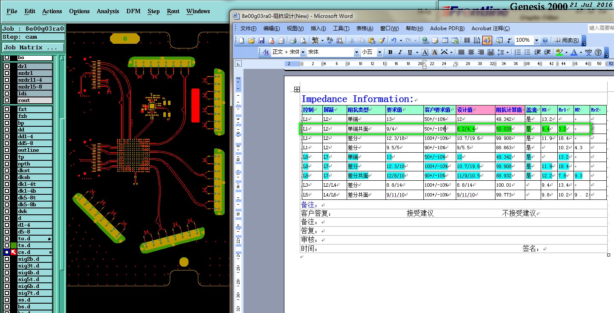Click the Undo arrow icon
This screenshot has height=313, width=614.
(394, 41)
